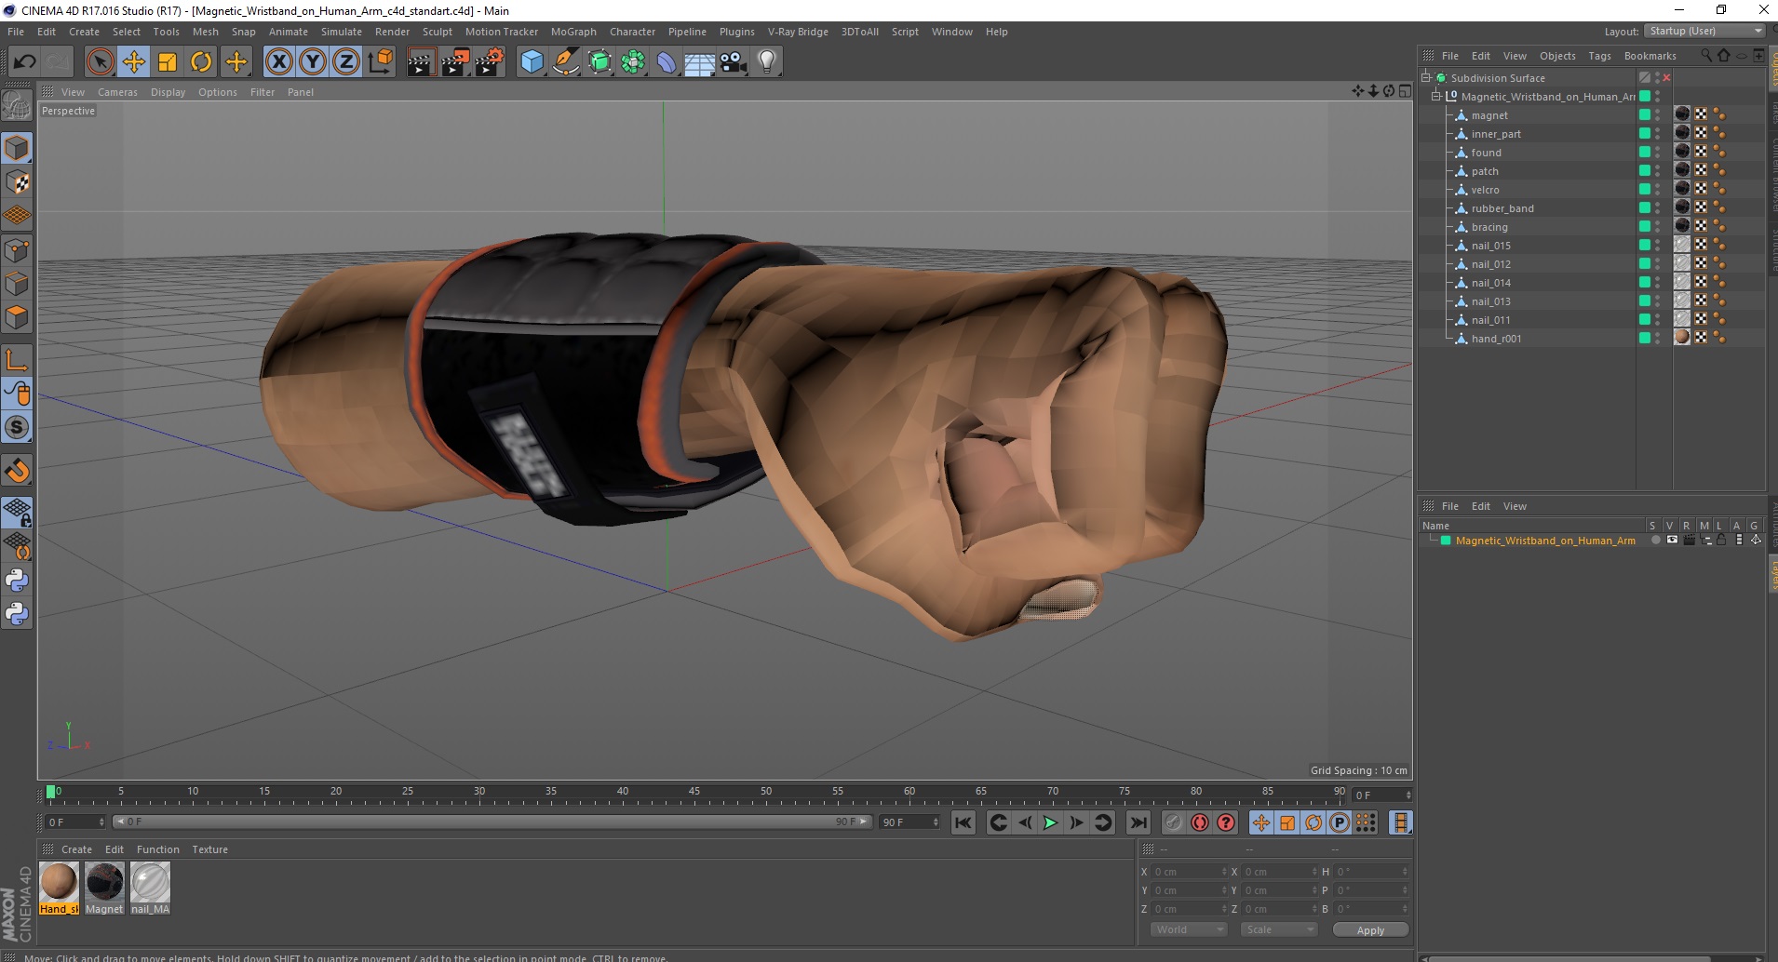Viewport: 1778px width, 962px height.
Task: Add a Cube primitive object
Action: [532, 62]
